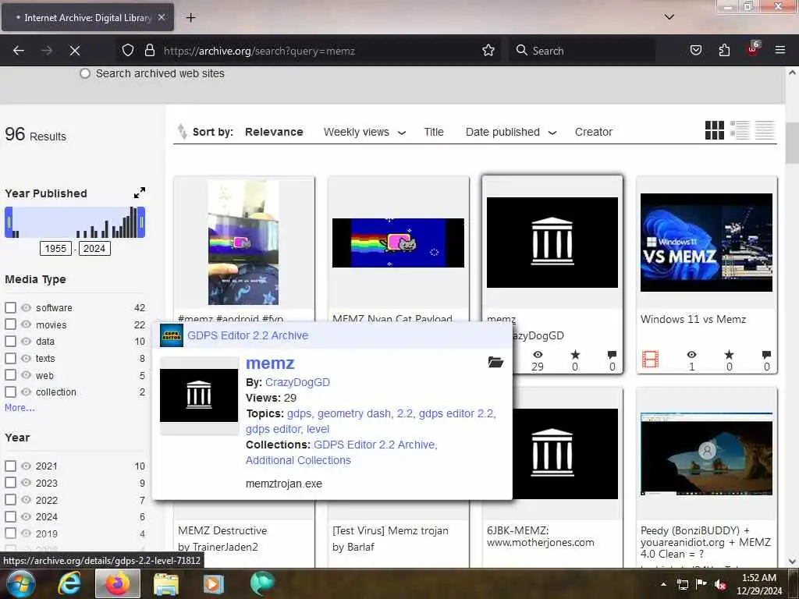The image size is (799, 599).
Task: Show More media type options
Action: click(x=20, y=407)
